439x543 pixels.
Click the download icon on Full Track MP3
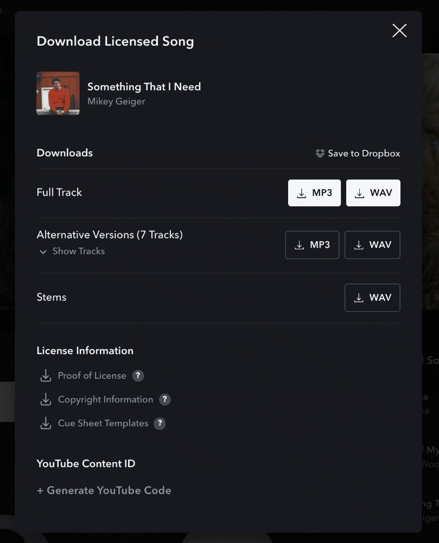click(302, 193)
